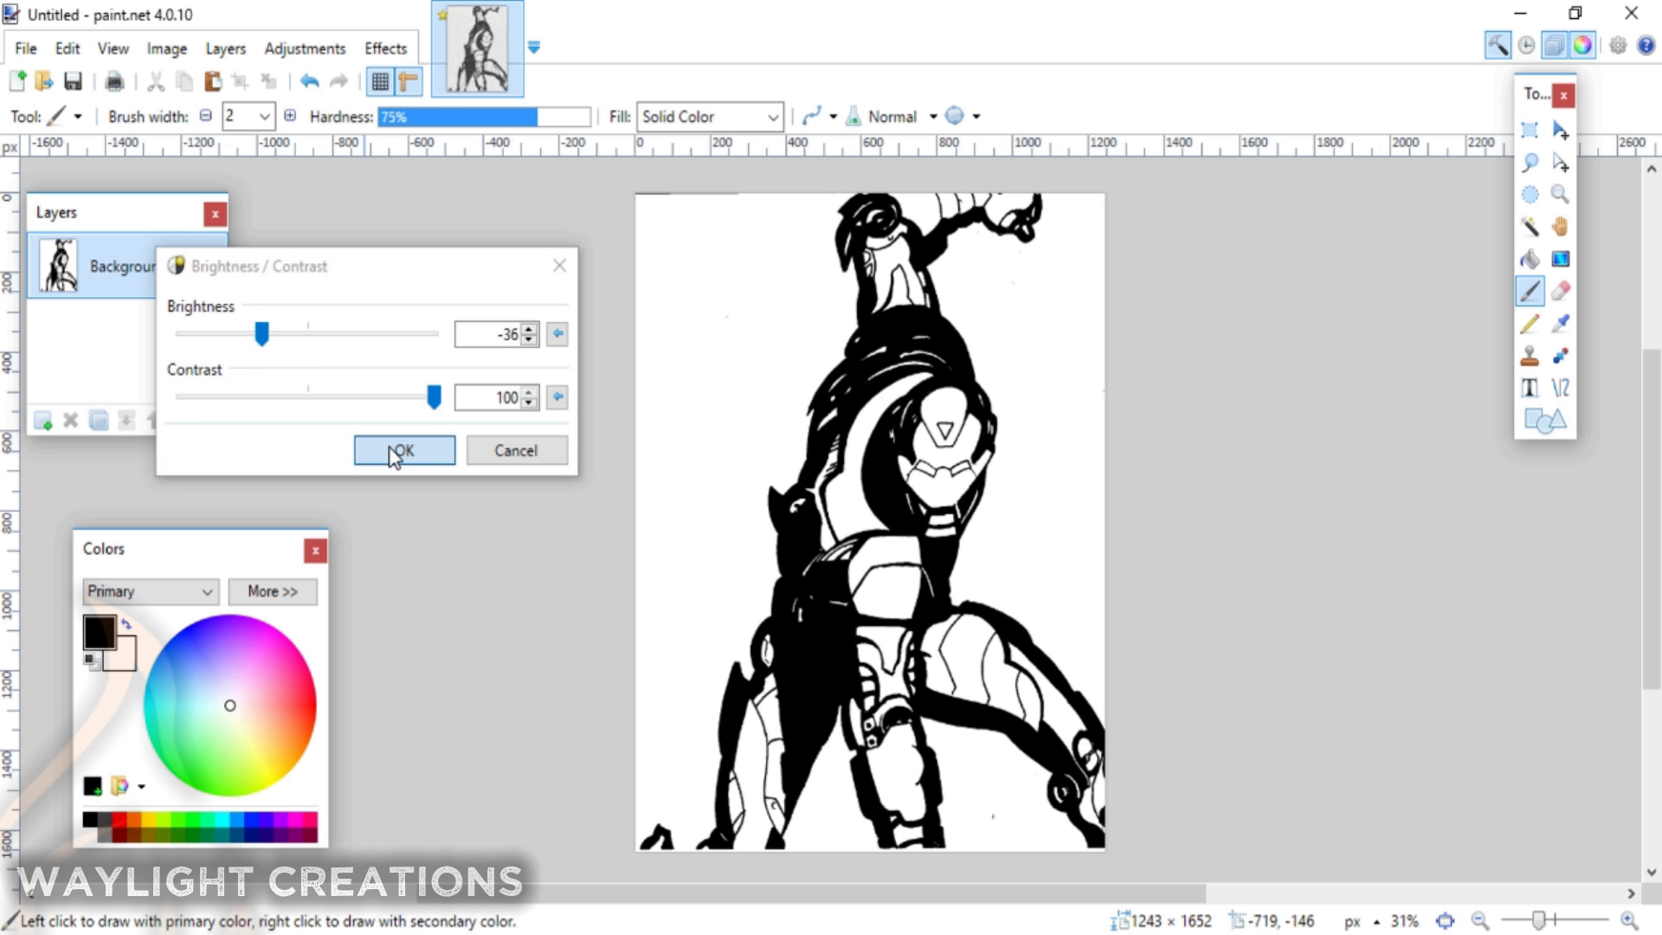1662x935 pixels.
Task: Click the More >> button in Colors
Action: coord(273,591)
